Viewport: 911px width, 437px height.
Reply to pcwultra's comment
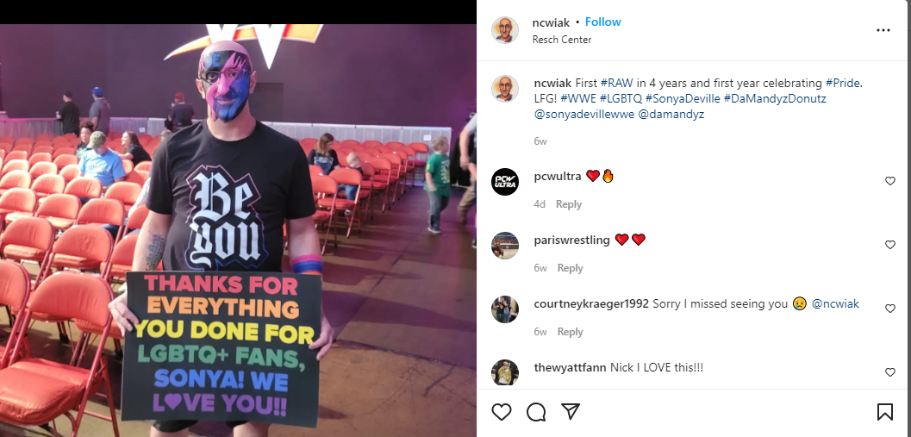[569, 204]
